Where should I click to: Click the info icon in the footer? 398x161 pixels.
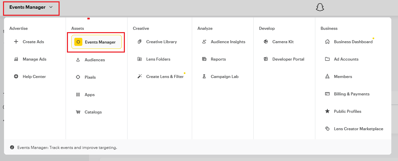click(12, 147)
